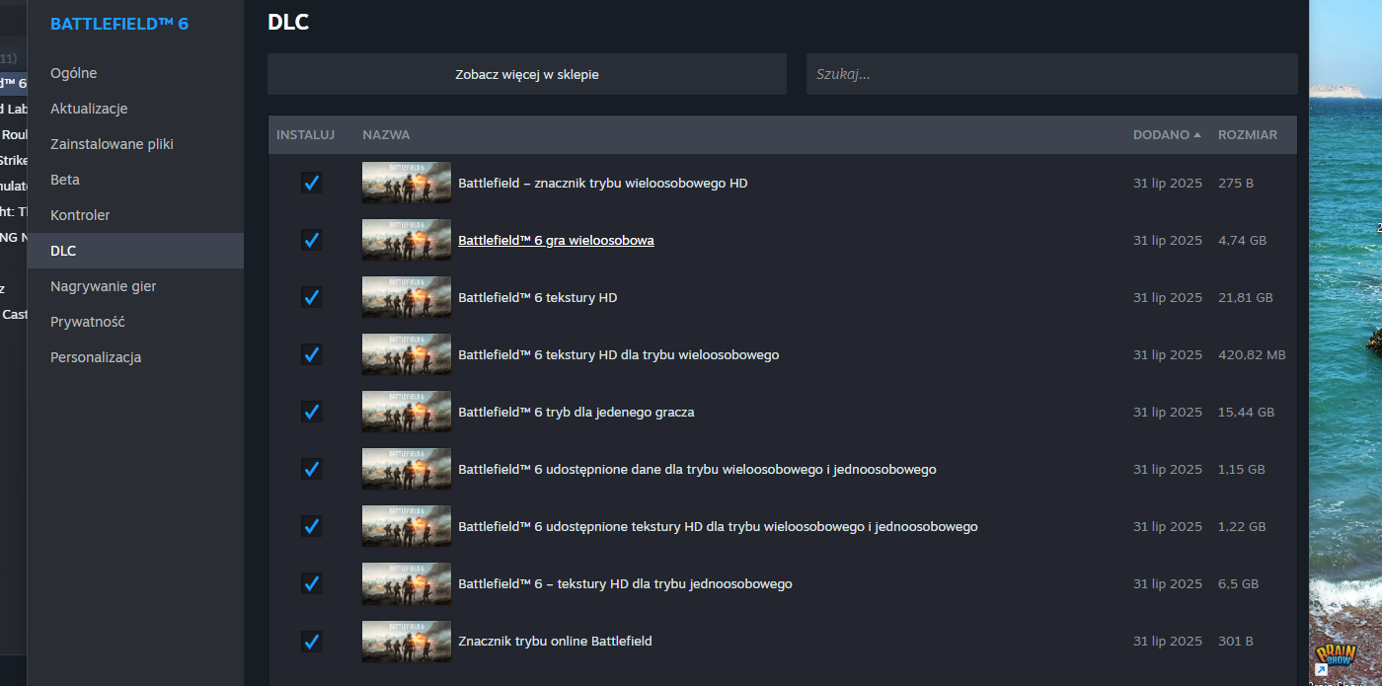1382x686 pixels.
Task: Open the Personalizacja section
Action: (x=135, y=357)
